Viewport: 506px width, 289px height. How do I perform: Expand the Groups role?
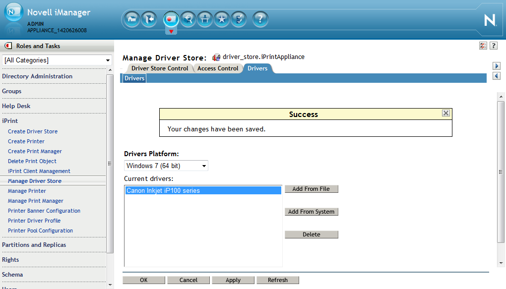(x=11, y=91)
